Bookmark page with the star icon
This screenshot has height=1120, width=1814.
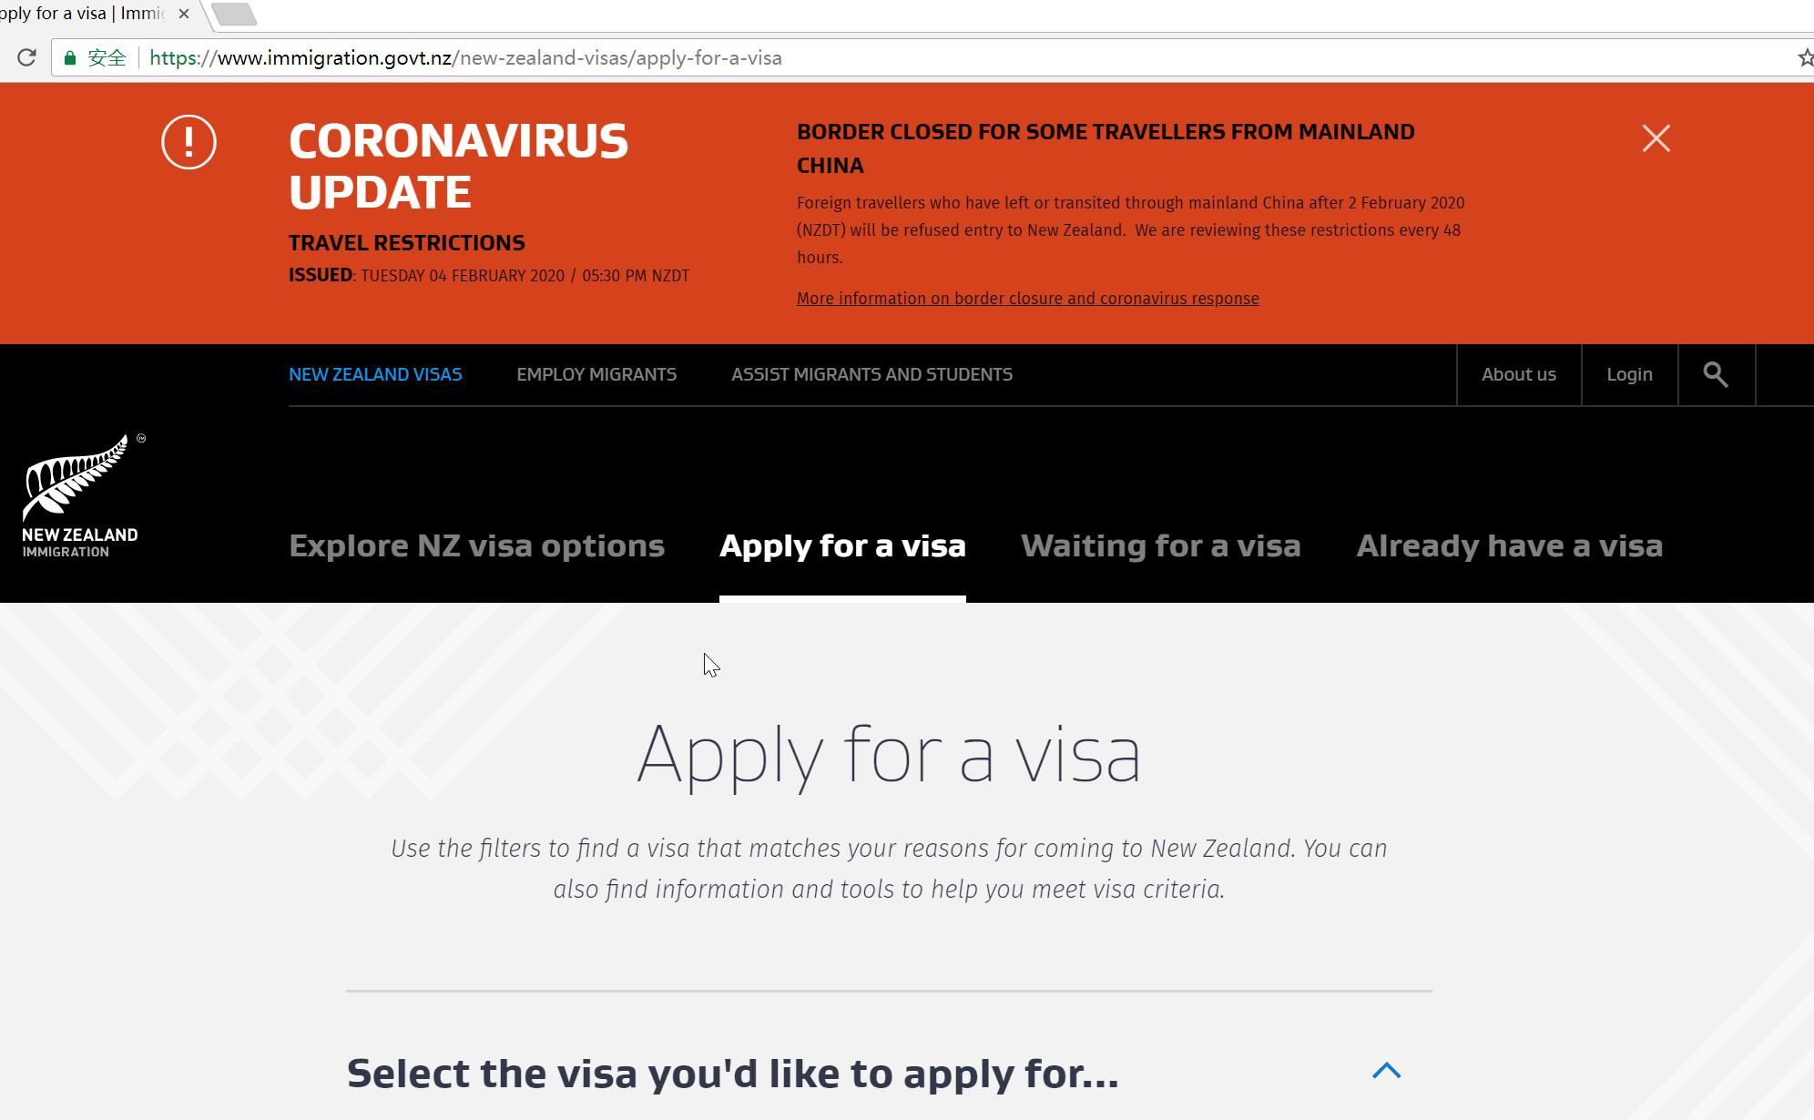coord(1806,58)
